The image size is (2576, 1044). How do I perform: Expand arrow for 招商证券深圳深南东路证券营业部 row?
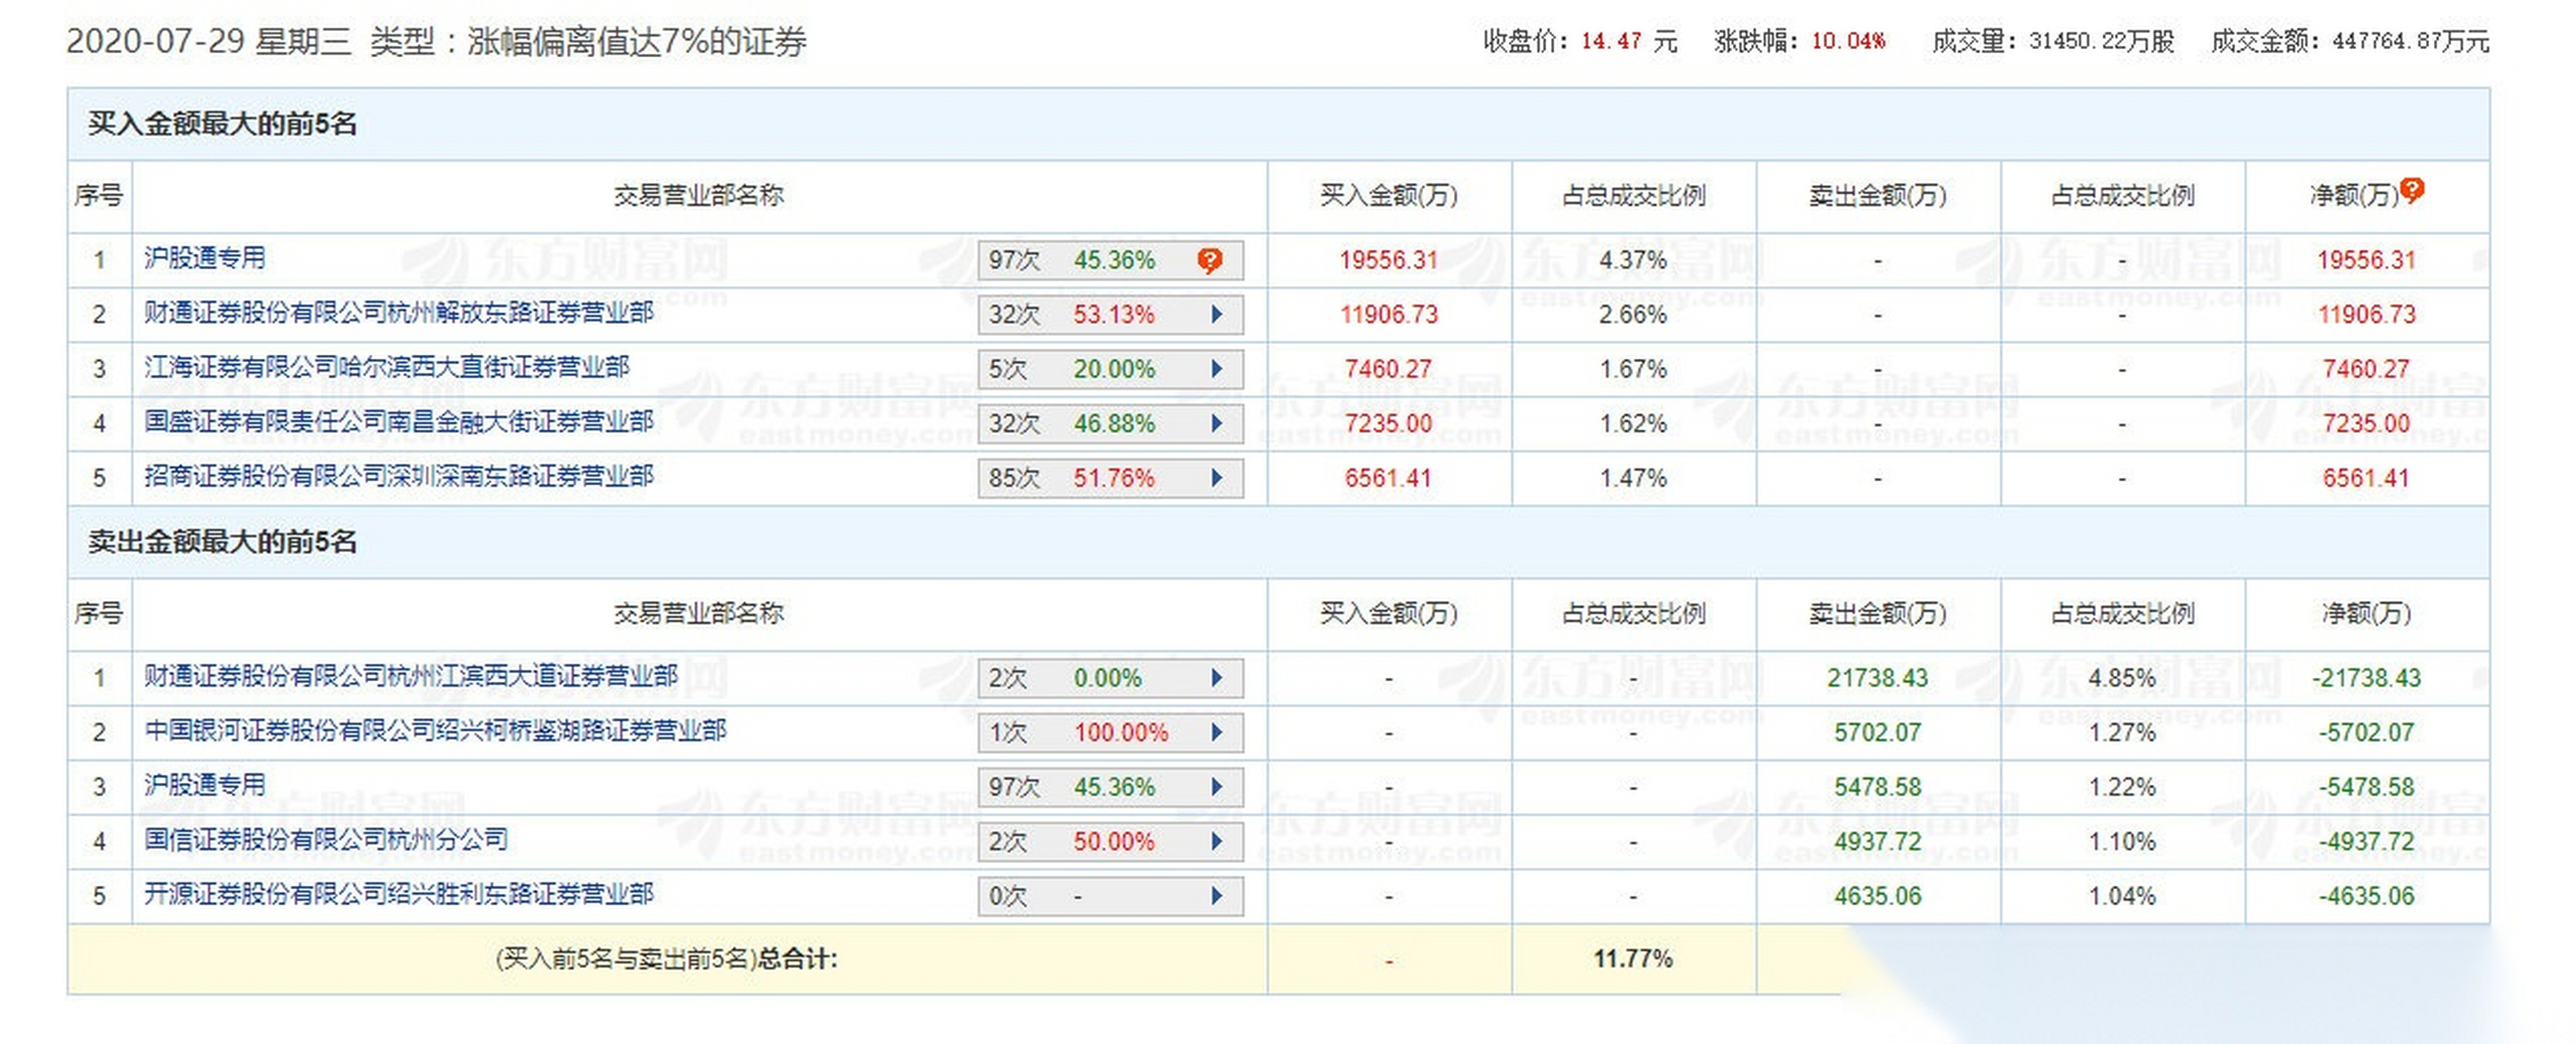coord(1216,478)
